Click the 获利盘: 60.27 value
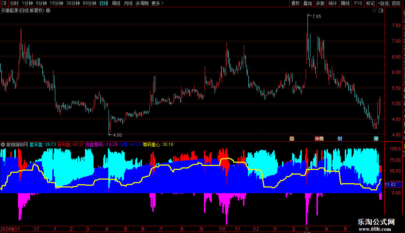Screen dimensions: 405x233 (x=71, y=145)
